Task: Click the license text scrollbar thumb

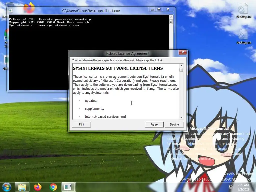Action: point(181,70)
